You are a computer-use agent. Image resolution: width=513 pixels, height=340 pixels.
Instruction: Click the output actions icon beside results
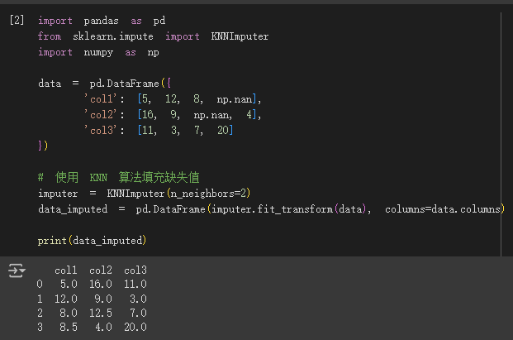pos(17,271)
